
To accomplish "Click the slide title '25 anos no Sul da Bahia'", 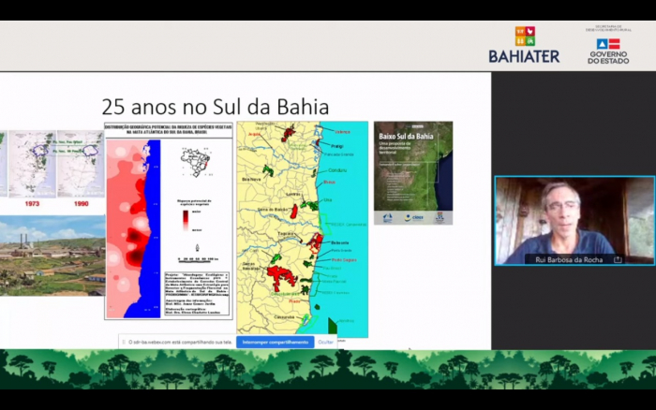I will 215,107.
